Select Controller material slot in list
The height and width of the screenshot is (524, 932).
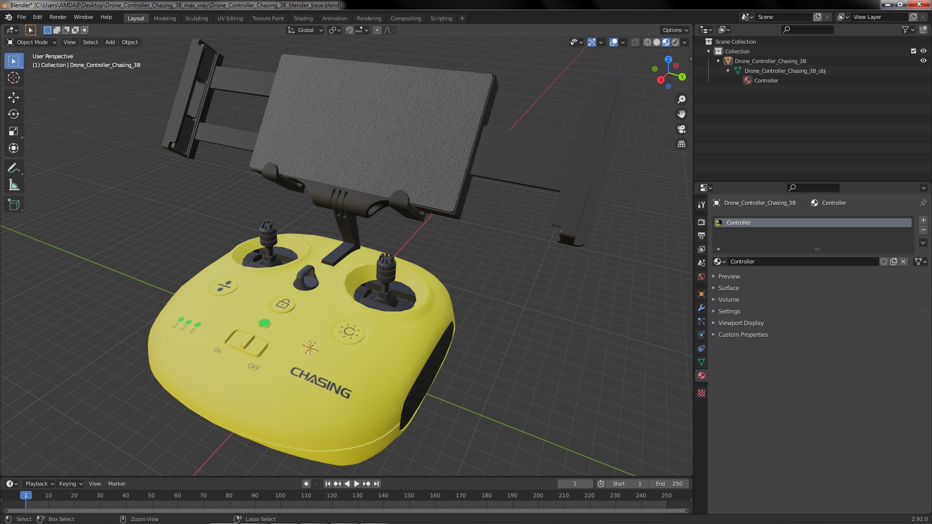tap(813, 223)
